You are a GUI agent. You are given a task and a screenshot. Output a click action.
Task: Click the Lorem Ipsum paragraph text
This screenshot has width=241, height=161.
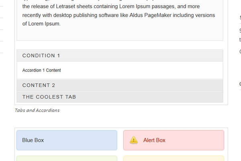click(118, 15)
